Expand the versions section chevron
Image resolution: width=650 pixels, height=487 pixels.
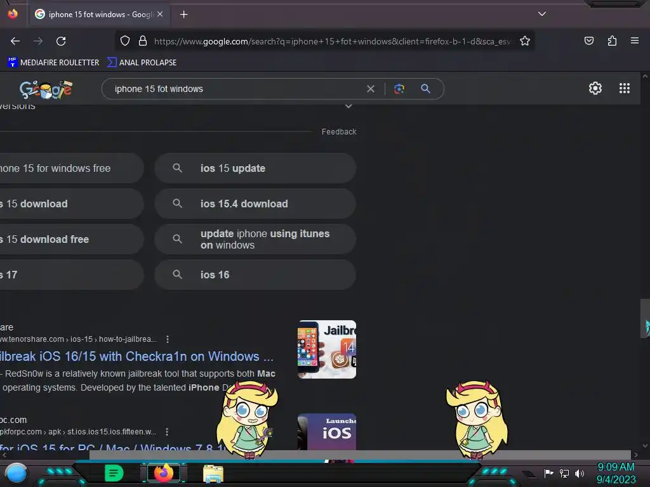348,107
